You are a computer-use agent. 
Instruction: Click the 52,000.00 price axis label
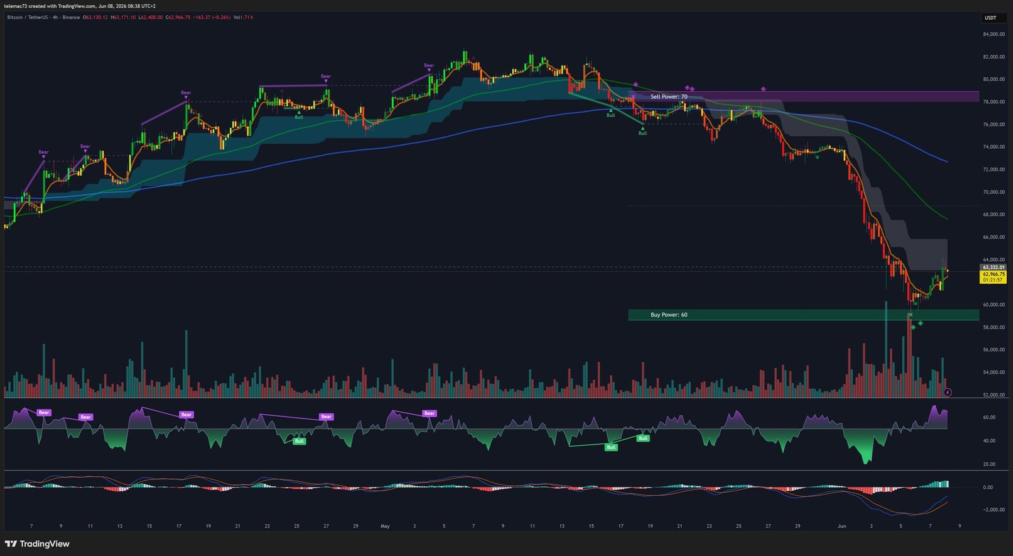pyautogui.click(x=994, y=395)
